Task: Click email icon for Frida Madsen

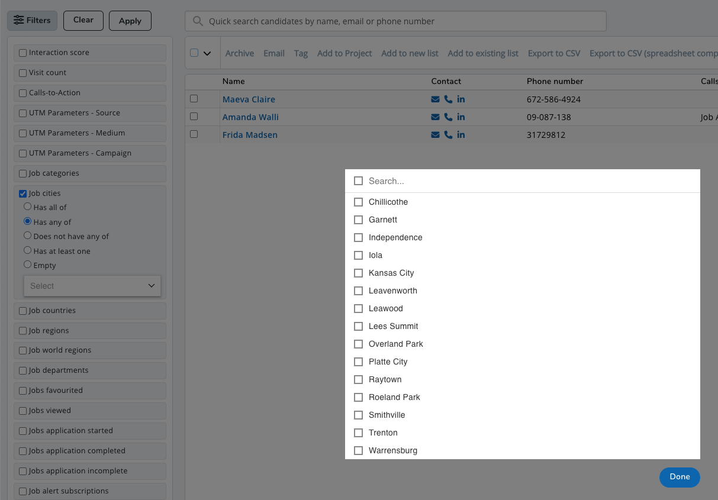Action: tap(435, 135)
